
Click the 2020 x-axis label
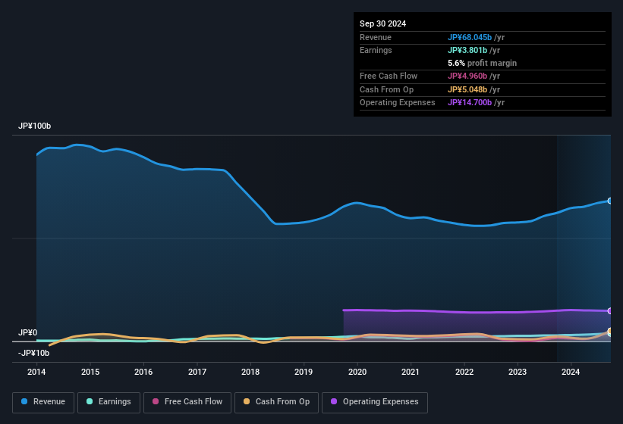[x=357, y=372]
